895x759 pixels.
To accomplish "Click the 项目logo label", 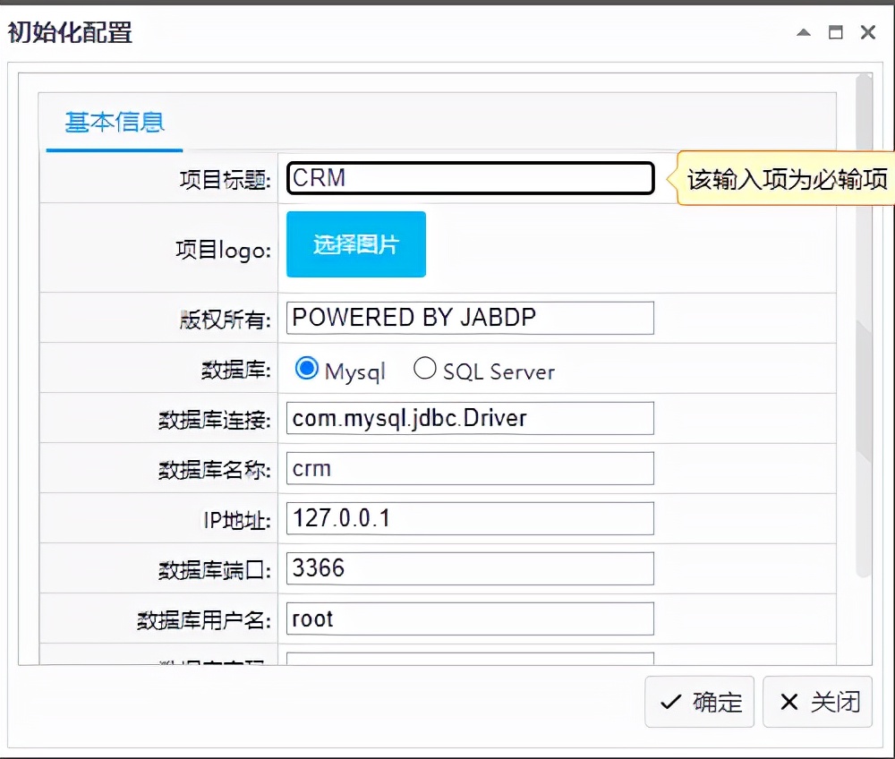I will (x=223, y=250).
